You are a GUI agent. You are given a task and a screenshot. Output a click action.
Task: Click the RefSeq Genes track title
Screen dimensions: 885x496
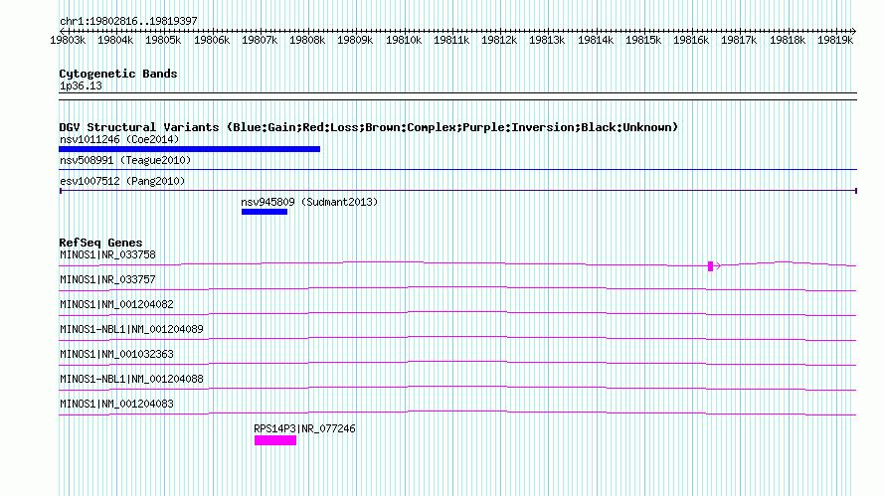click(x=100, y=243)
